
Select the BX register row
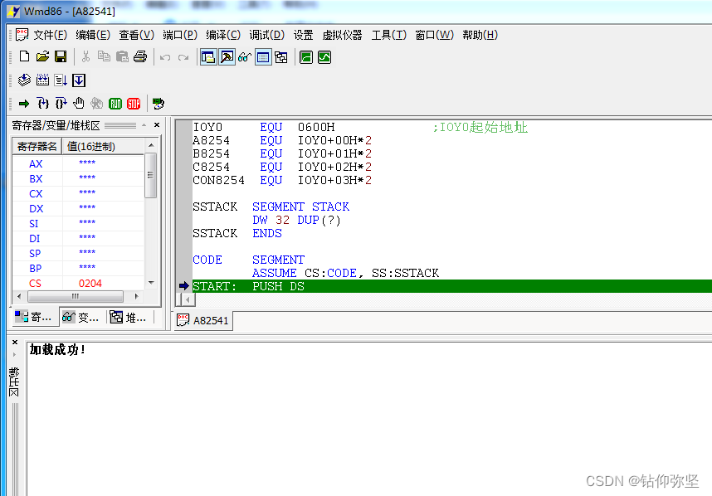pos(78,178)
